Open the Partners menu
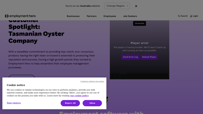The image size is (203, 114). pos(92,16)
